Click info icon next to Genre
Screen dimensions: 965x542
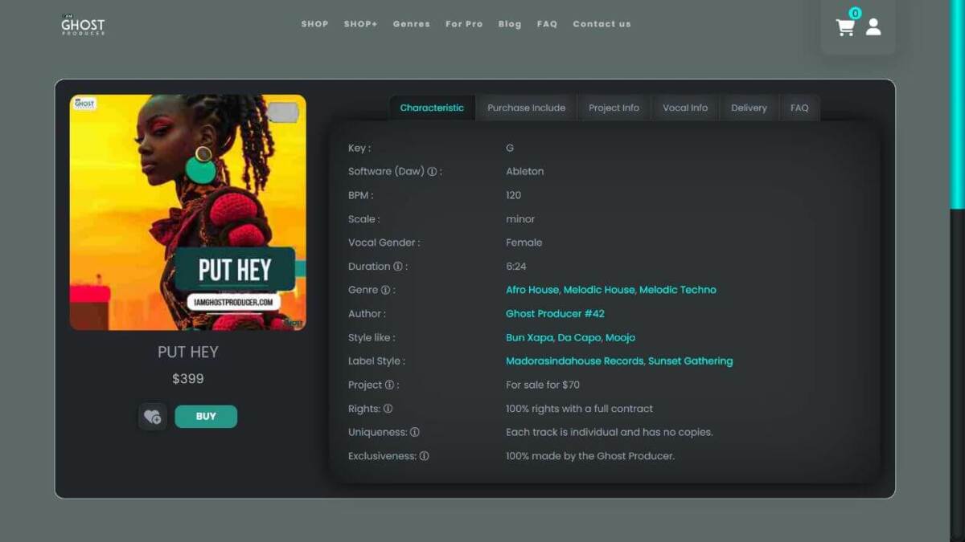pyautogui.click(x=385, y=290)
